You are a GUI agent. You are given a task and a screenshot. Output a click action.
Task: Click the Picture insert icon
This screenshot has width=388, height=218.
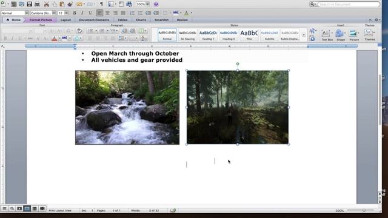(x=354, y=35)
